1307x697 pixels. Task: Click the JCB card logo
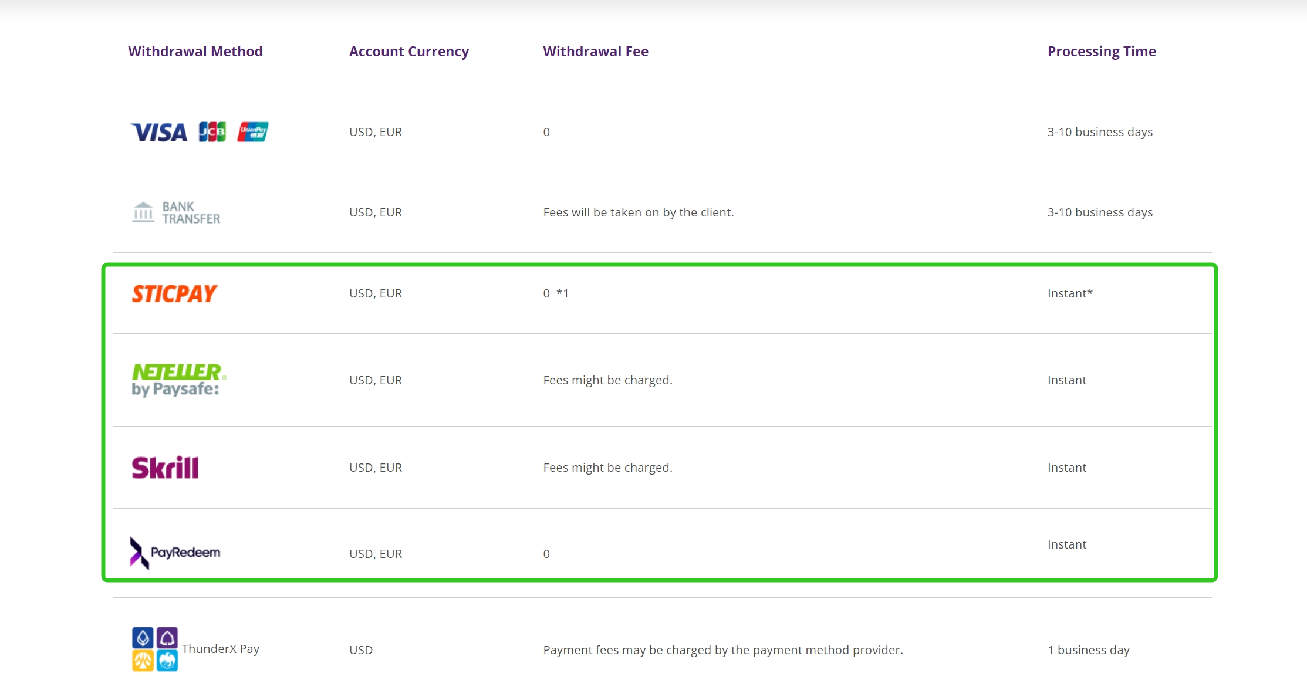click(212, 132)
